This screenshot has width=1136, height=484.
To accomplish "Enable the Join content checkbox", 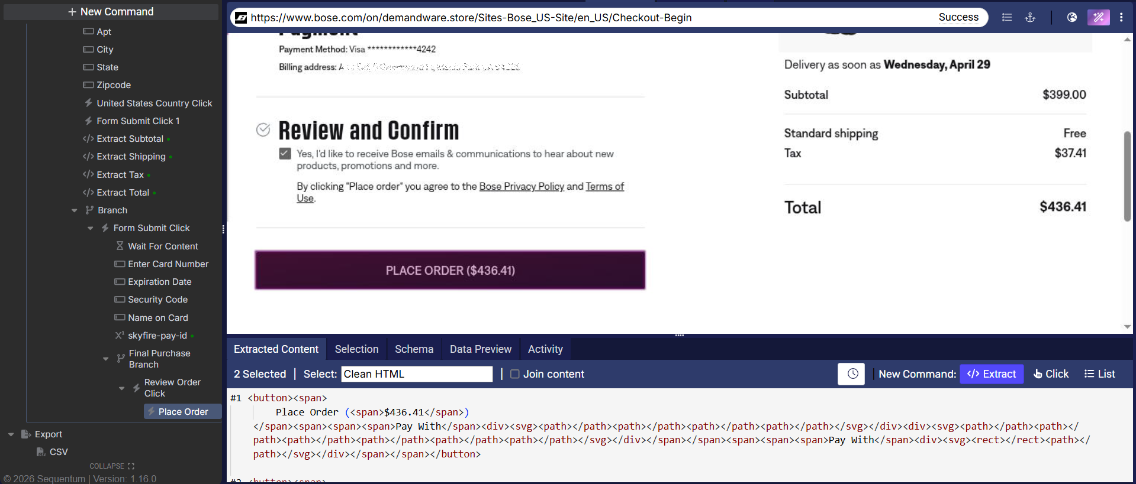I will click(x=514, y=374).
